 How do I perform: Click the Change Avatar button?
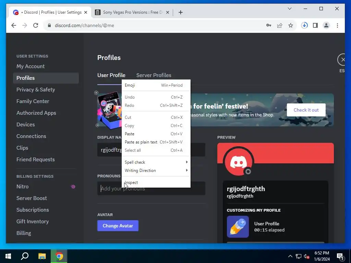point(118,226)
